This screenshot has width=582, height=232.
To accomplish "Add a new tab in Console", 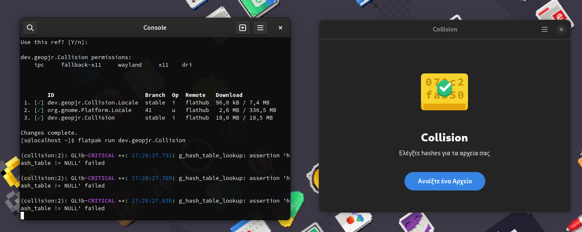I will [x=243, y=28].
